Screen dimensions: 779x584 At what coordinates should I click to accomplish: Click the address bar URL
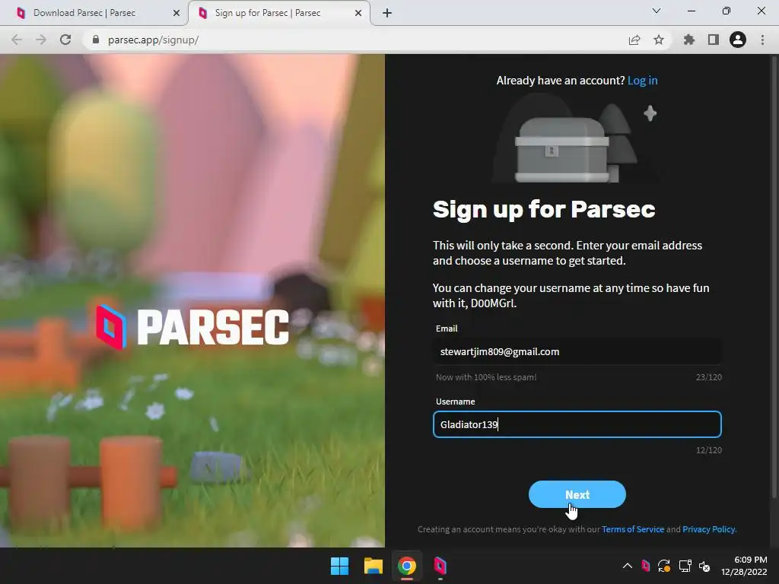point(153,40)
